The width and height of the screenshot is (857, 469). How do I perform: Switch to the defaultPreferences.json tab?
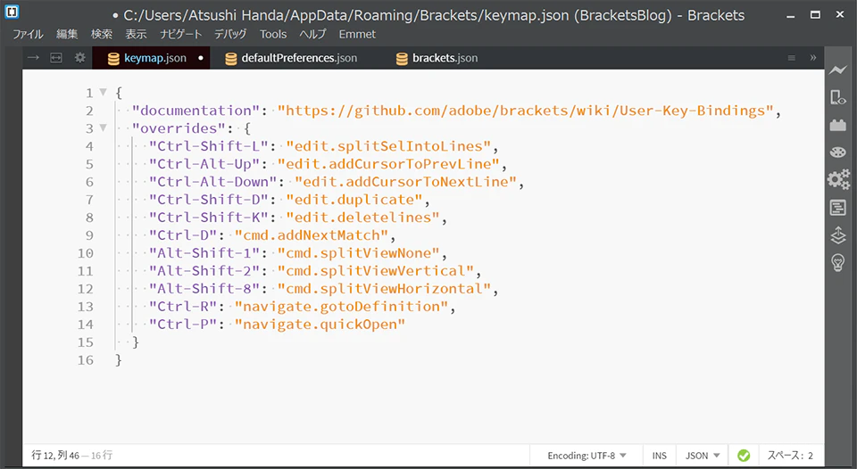[291, 58]
